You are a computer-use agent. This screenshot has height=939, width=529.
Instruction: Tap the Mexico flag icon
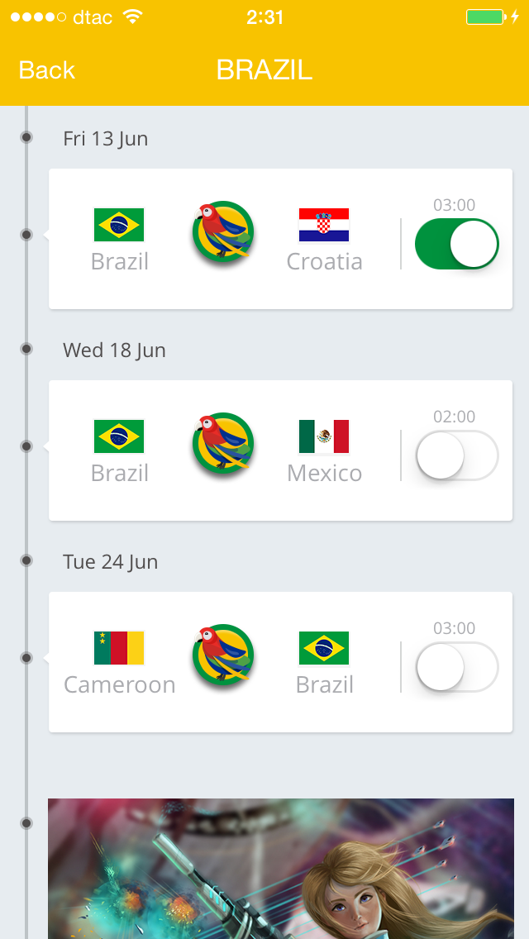tap(324, 436)
